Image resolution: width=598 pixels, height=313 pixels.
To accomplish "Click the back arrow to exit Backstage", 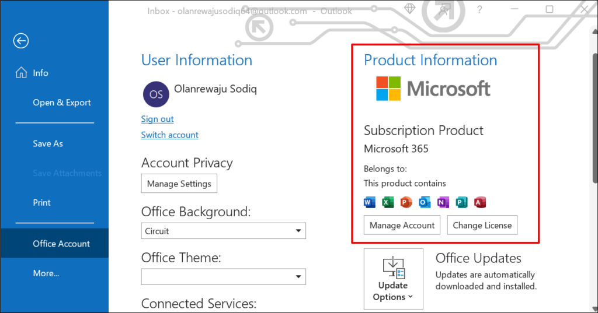I will (21, 41).
